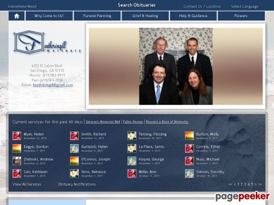The image size is (274, 205).
Task: Open the Sloss, Rebecca obituary name
Action: pyautogui.click(x=94, y=172)
